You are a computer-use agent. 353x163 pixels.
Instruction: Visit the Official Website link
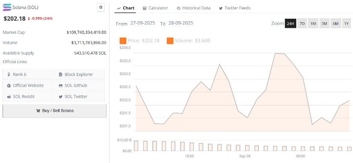(x=28, y=85)
